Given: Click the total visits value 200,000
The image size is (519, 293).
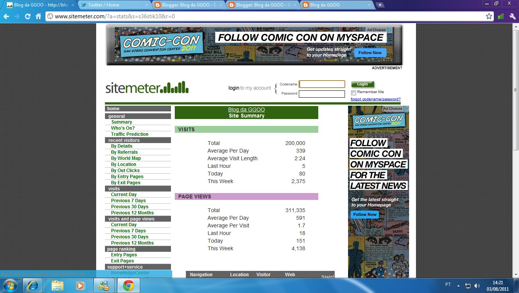Looking at the screenshot, I should pos(295,143).
